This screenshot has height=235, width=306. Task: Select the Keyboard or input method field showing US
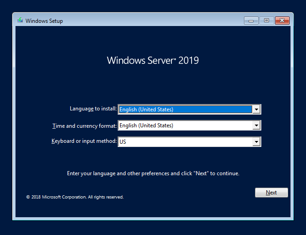pyautogui.click(x=185, y=142)
